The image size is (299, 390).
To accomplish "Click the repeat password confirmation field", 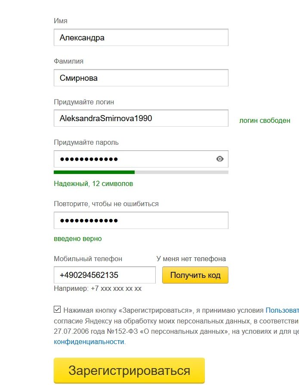I will coord(141,220).
